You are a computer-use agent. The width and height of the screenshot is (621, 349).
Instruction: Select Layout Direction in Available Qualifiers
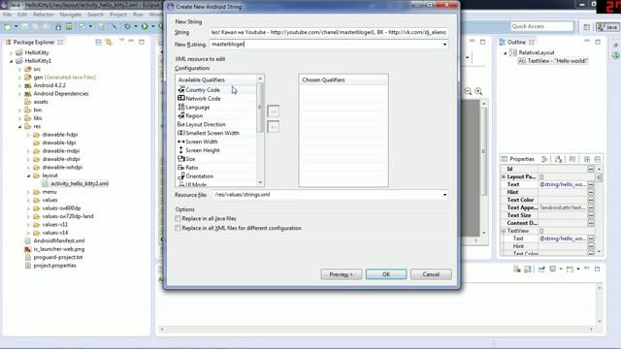coord(206,124)
